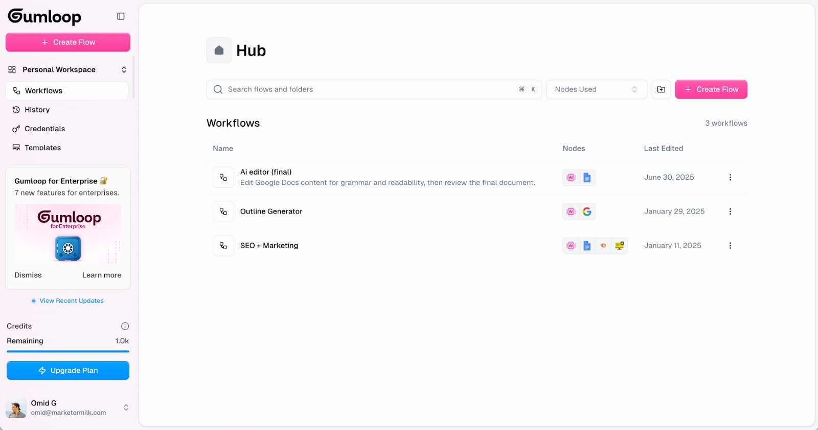Click the Outline Generator workflow icon
The image size is (818, 430).
tap(223, 211)
